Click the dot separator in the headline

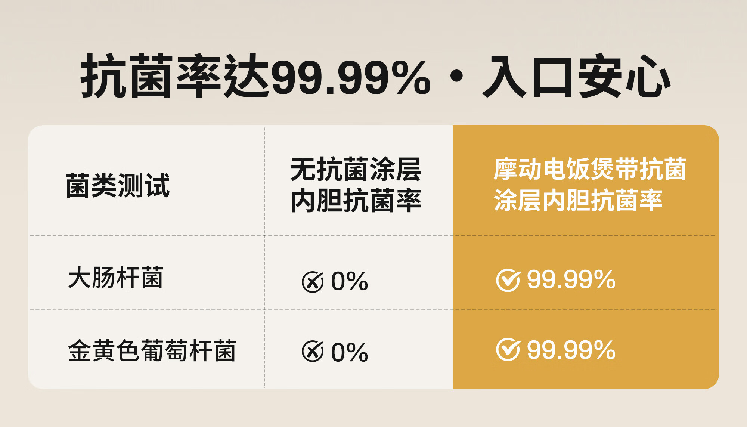[456, 77]
